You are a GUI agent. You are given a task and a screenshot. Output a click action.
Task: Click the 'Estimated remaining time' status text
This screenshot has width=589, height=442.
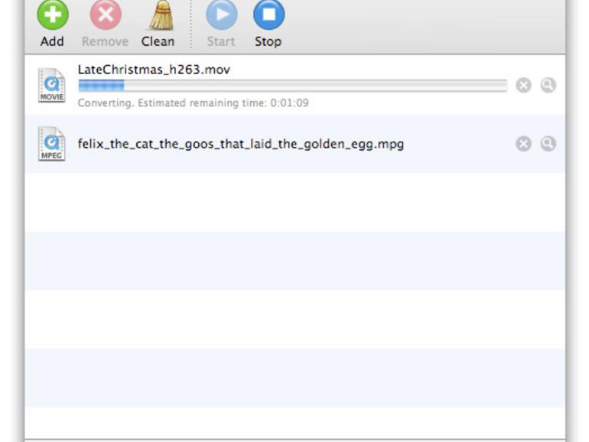(193, 103)
